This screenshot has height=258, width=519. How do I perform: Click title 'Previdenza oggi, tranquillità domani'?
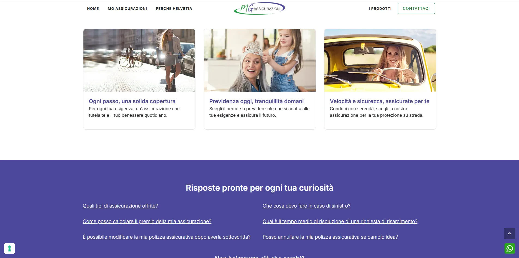[x=257, y=101]
